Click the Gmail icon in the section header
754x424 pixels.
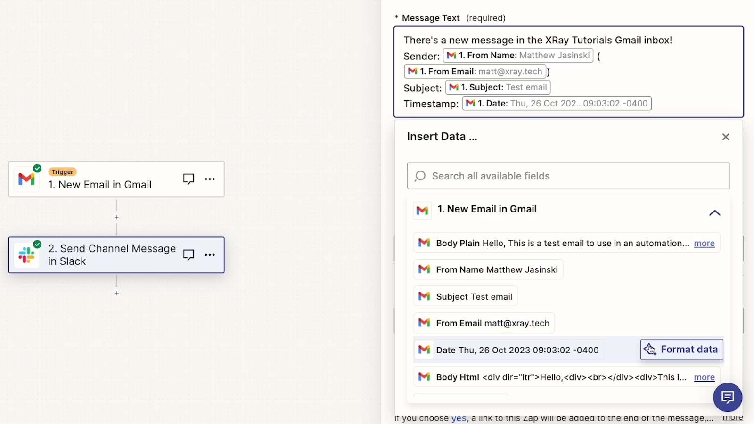(423, 210)
